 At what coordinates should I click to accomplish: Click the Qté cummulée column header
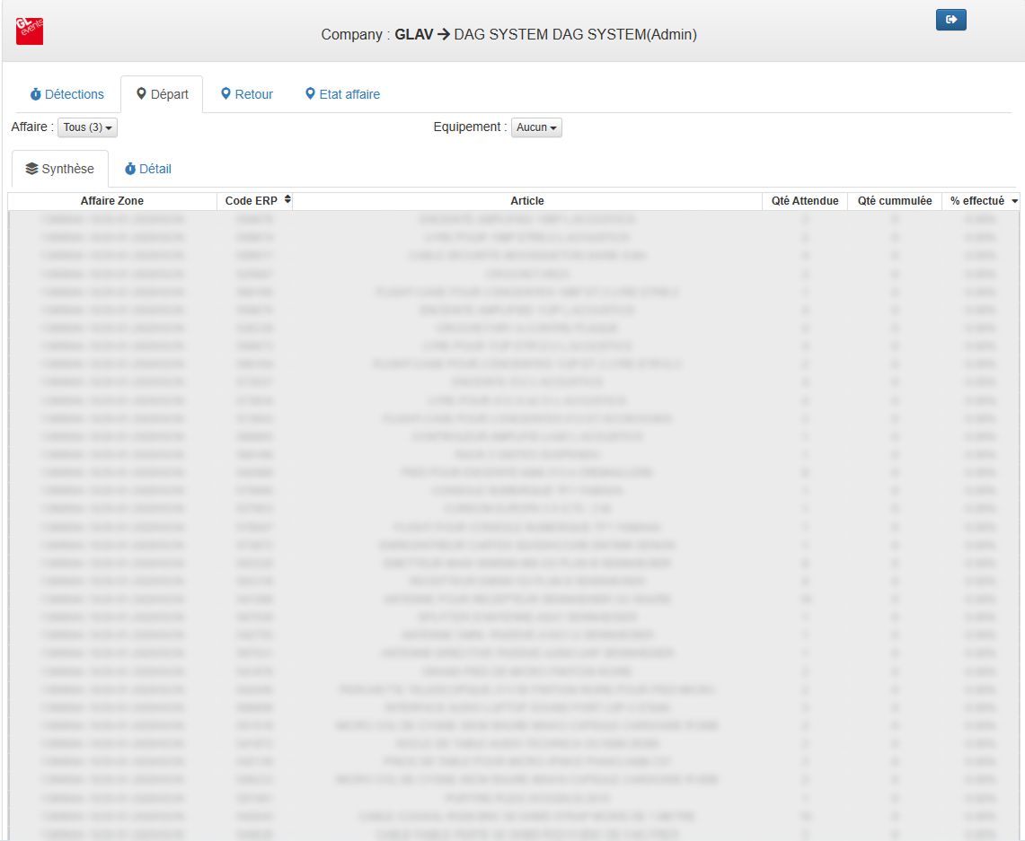click(895, 201)
